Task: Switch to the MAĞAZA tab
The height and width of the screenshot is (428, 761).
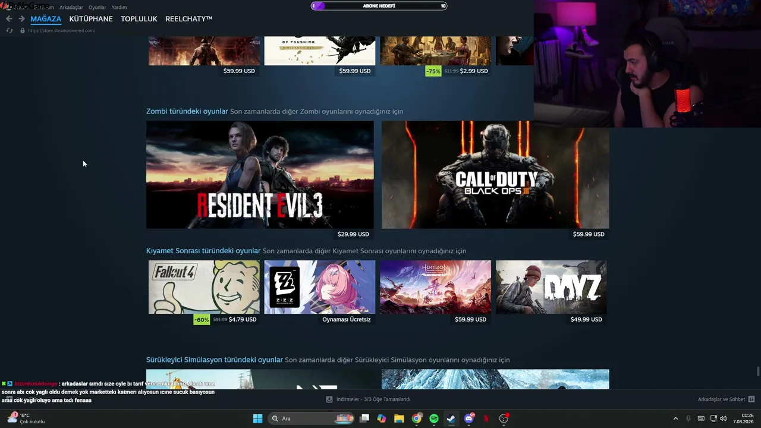Action: point(46,19)
